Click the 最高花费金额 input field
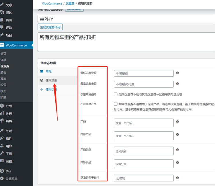 tap(144, 84)
